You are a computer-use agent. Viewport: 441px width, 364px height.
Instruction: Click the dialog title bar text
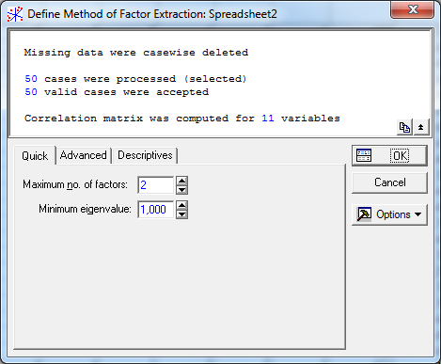pyautogui.click(x=152, y=14)
